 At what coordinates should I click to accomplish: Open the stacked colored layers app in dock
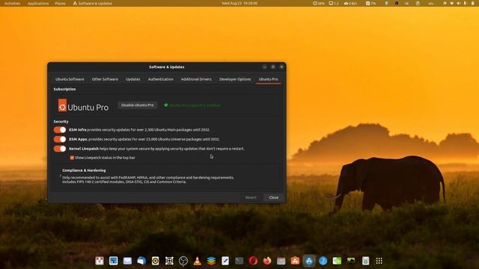(x=211, y=261)
